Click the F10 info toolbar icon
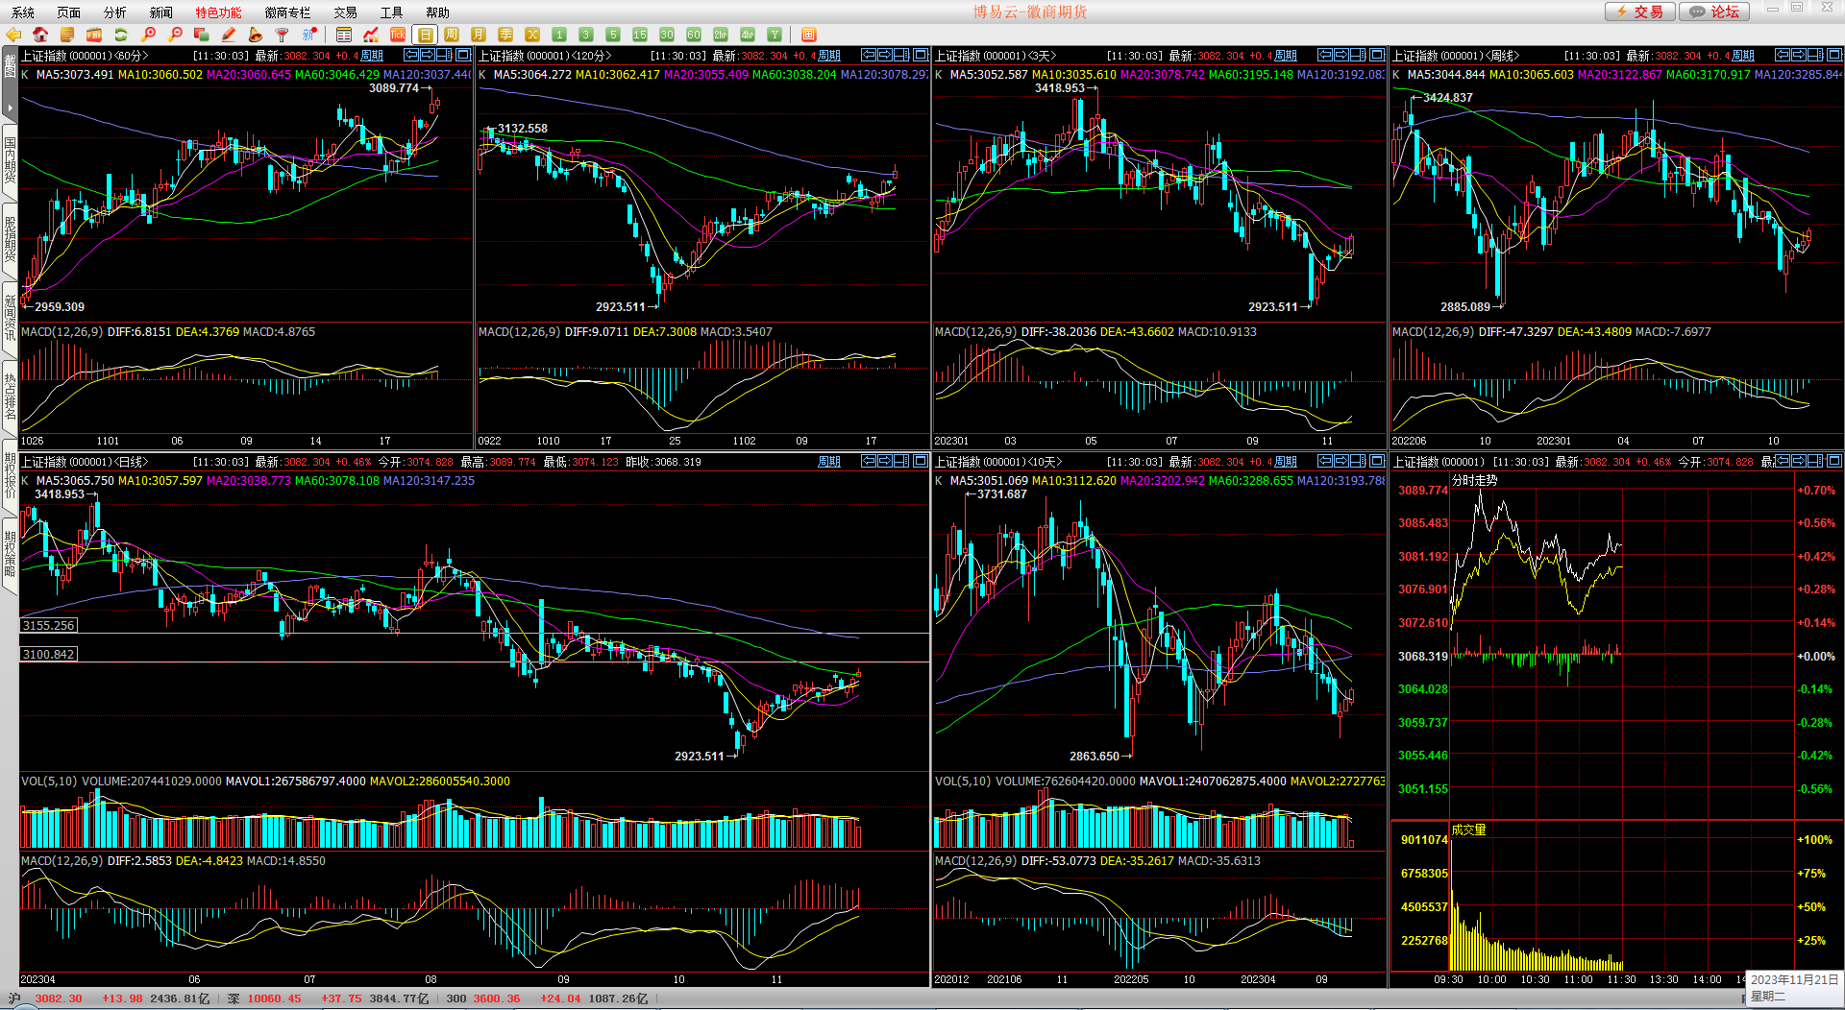Screen dimensions: 1845x1010 click(x=94, y=35)
